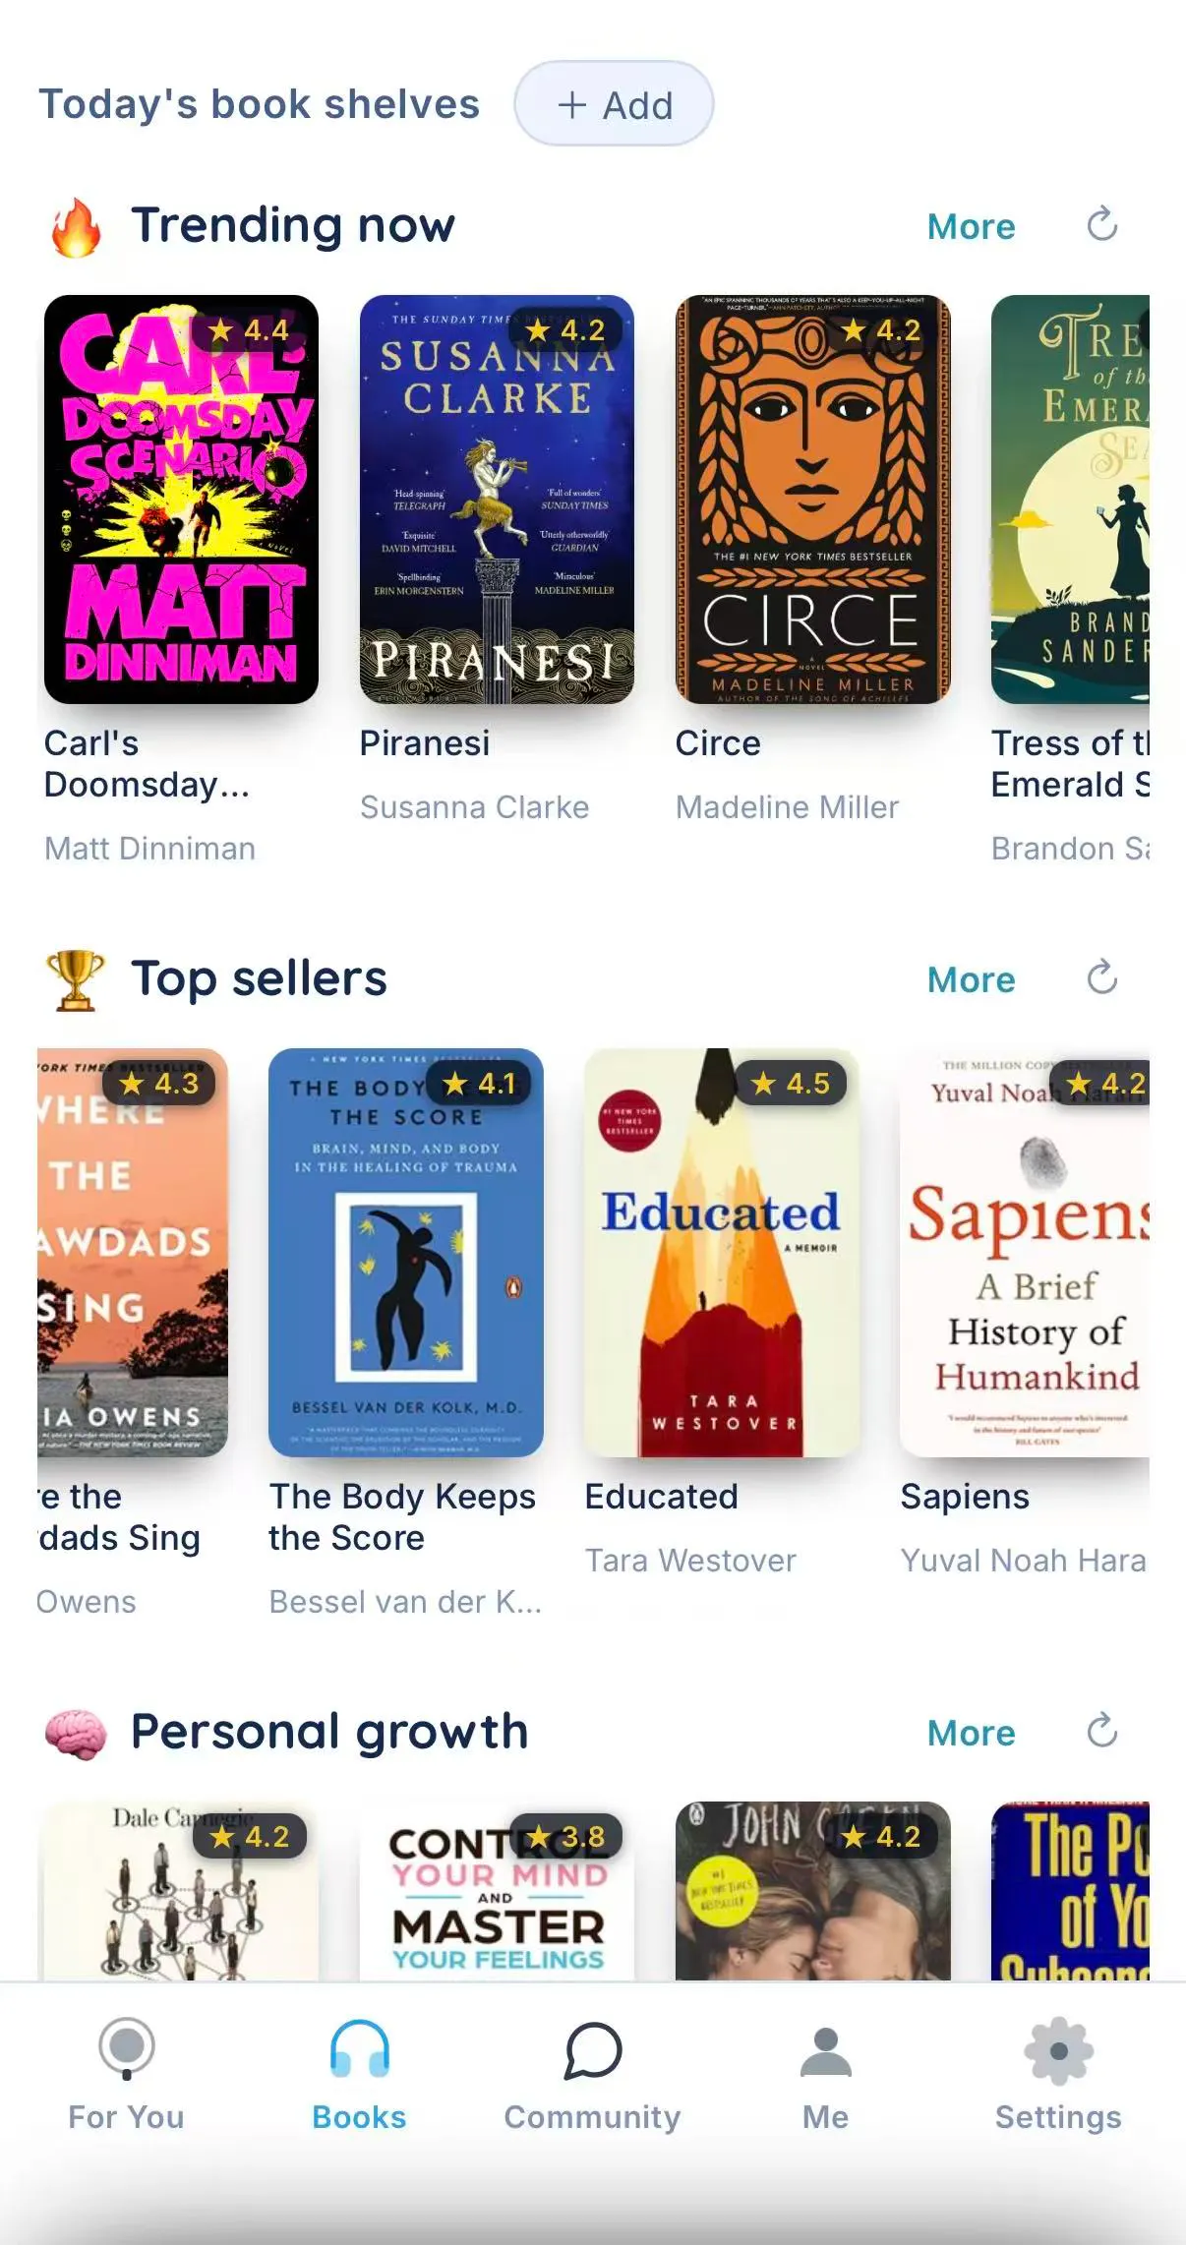The image size is (1186, 2245).
Task: Refresh the Top sellers shelf
Action: [1101, 978]
